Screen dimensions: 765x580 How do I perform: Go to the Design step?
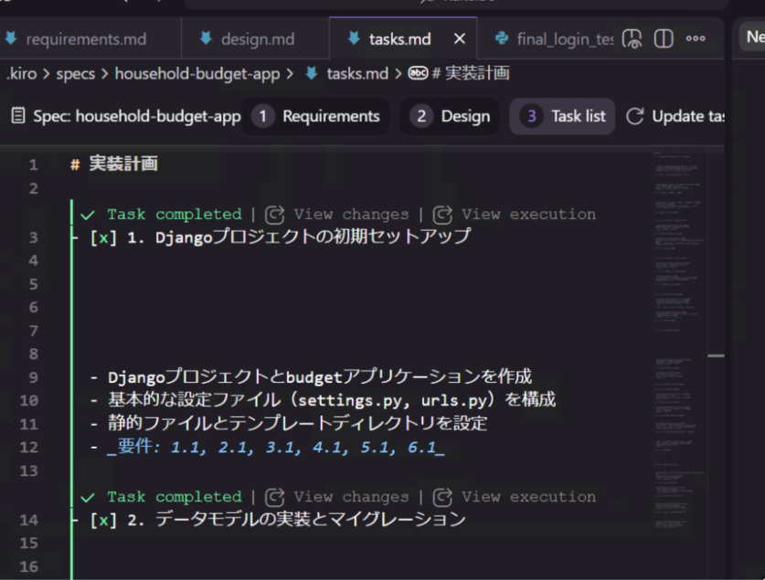tap(450, 117)
